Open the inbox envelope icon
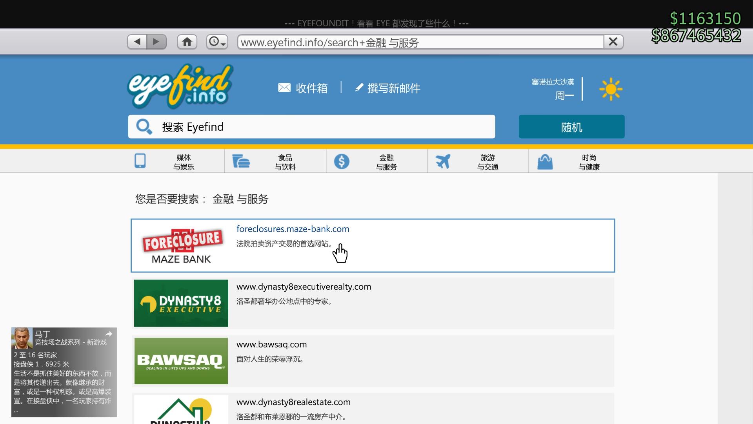753x424 pixels. click(x=284, y=88)
